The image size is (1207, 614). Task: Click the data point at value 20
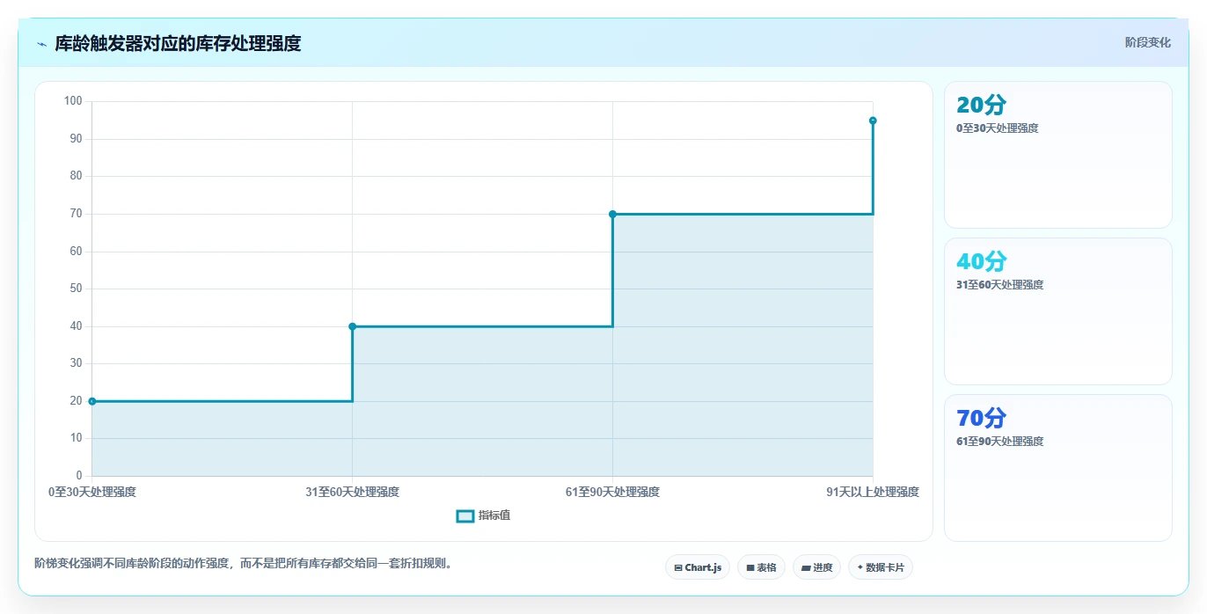tap(91, 401)
